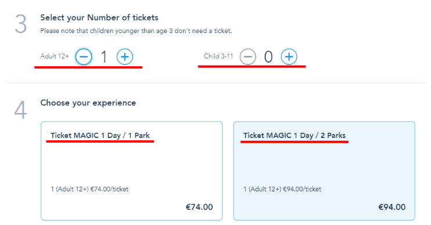Click the €94.00 total price
The image size is (431, 225).
[392, 207]
